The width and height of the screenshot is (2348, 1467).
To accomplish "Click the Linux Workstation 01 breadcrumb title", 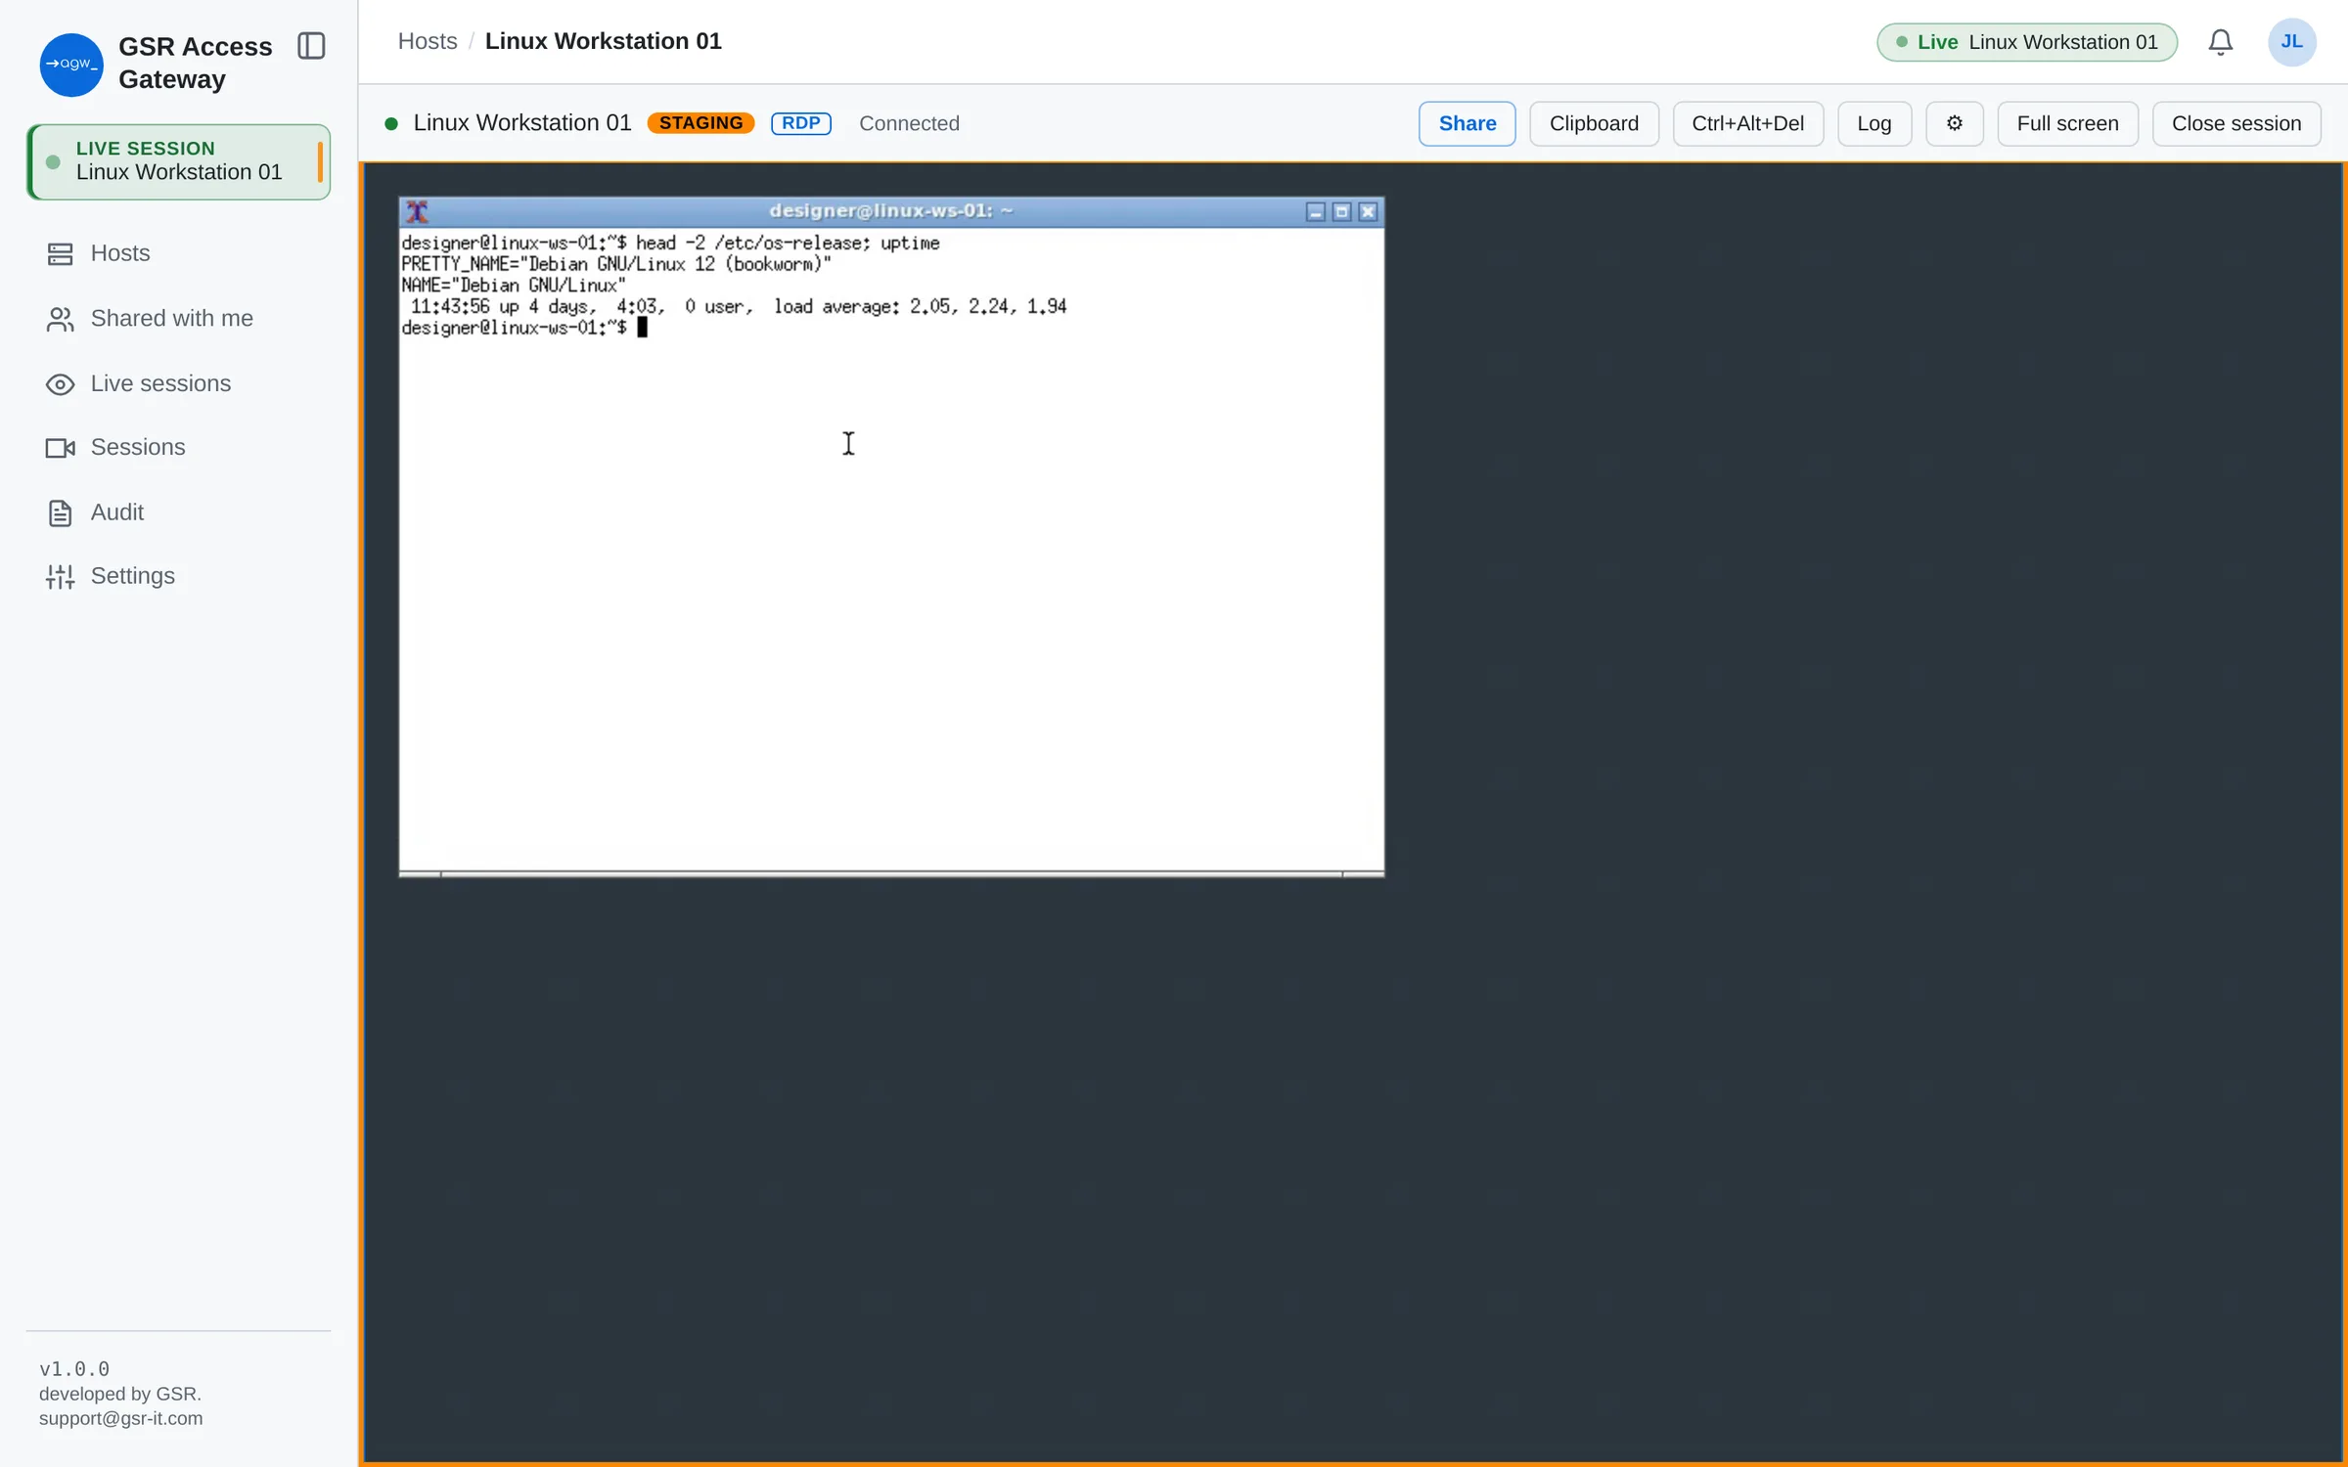I will 604,41.
